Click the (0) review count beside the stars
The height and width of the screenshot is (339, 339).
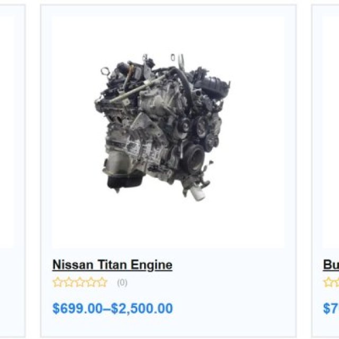tap(122, 282)
